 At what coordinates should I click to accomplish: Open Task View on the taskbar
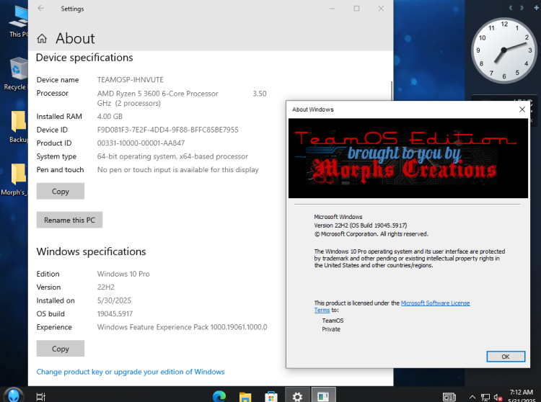coord(40,396)
